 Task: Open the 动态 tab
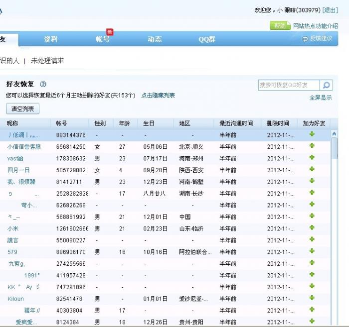155,39
